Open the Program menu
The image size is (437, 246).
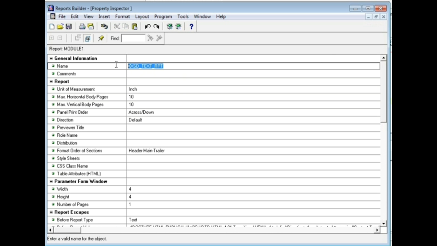(163, 16)
